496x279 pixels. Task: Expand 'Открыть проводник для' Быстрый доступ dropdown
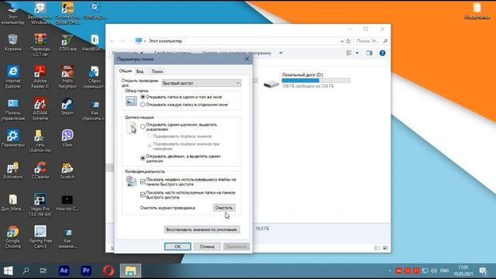[201, 83]
